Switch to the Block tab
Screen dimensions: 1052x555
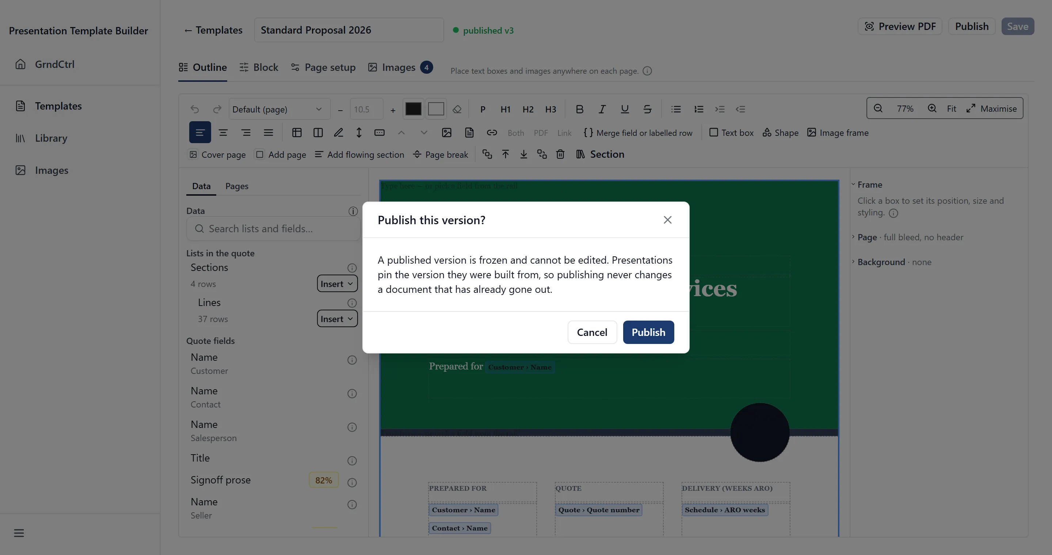pyautogui.click(x=259, y=67)
